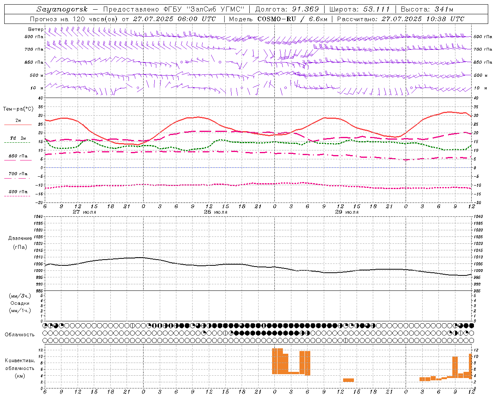The height and width of the screenshot is (395, 494).
Task: Click the 'Предоставлено ФГБУ "ЗапСиб УГМС"' text
Action: 174,9
